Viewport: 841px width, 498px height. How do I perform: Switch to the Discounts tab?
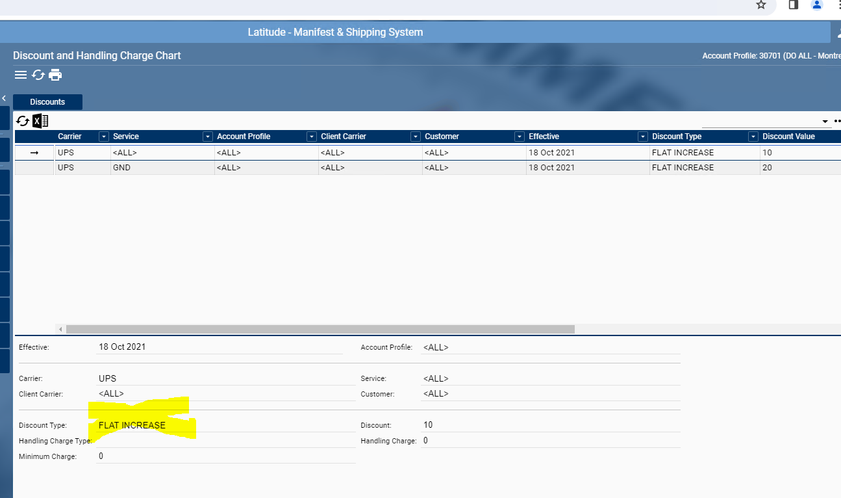[47, 102]
